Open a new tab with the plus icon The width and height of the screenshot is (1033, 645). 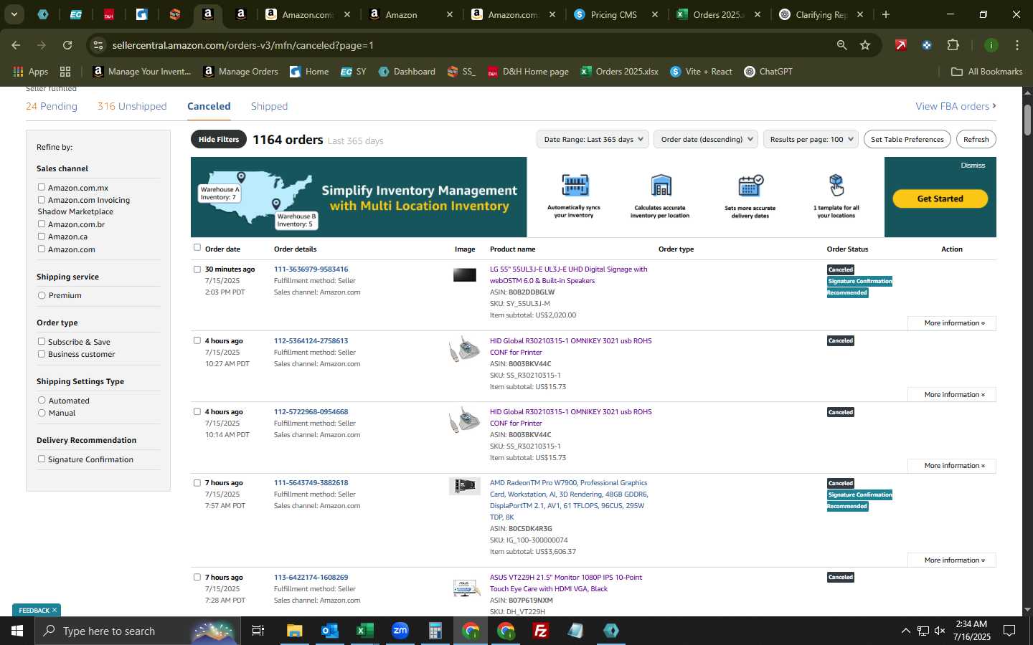886,14
